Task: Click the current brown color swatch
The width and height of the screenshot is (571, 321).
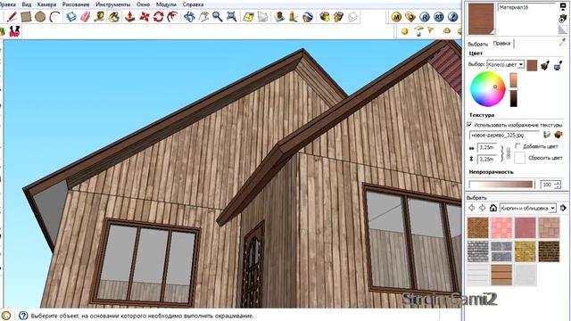Action: (532, 65)
